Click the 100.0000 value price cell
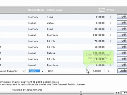The width and height of the screenshot is (127, 95). coord(99,35)
